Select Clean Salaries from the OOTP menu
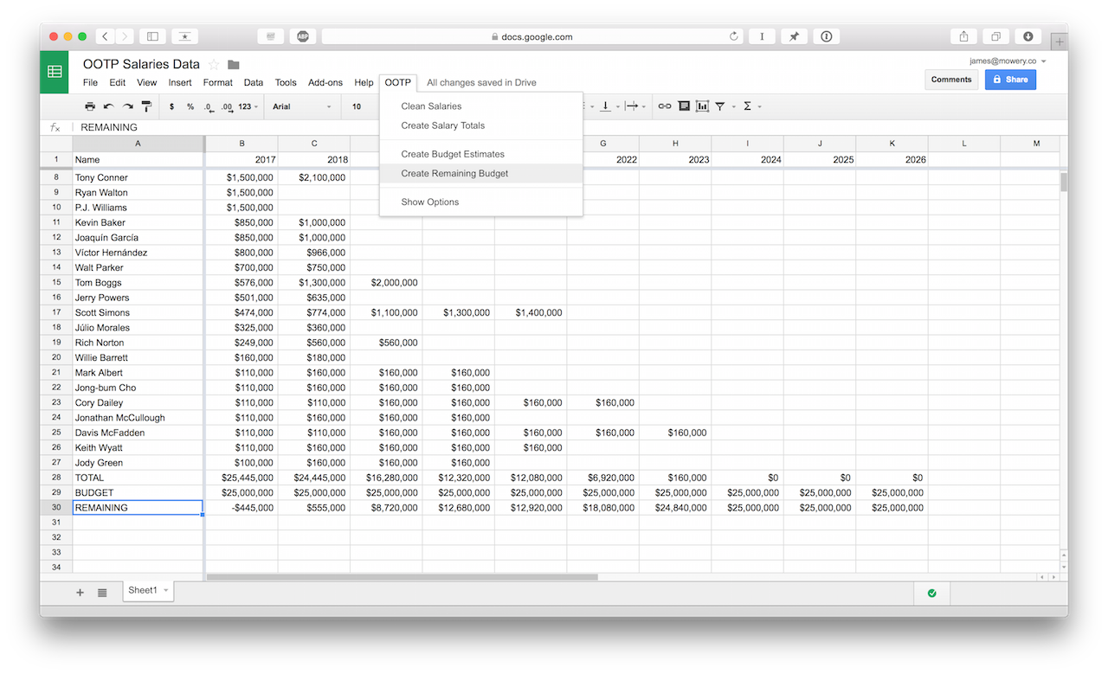The width and height of the screenshot is (1108, 674). [x=433, y=106]
